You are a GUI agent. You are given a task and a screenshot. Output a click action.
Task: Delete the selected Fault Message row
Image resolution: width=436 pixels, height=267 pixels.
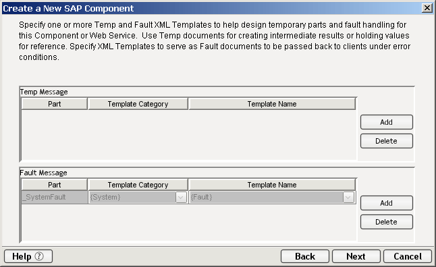pyautogui.click(x=387, y=222)
